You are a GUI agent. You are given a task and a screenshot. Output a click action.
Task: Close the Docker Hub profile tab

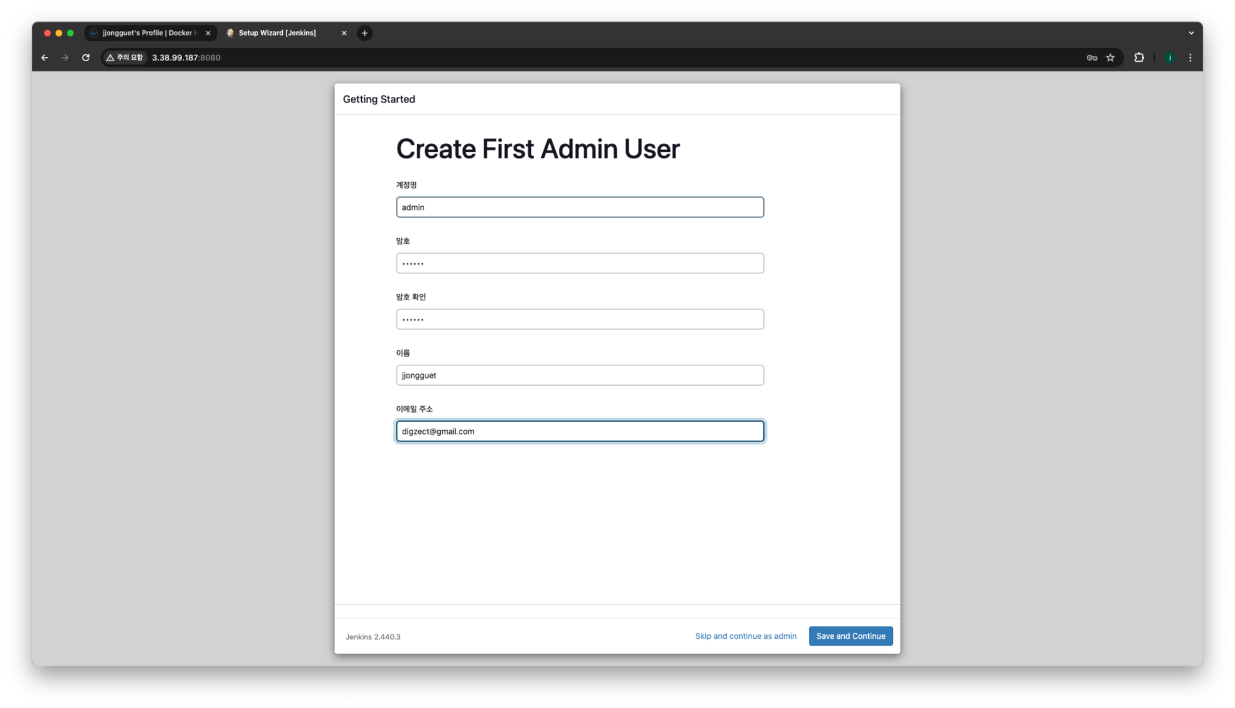click(208, 33)
